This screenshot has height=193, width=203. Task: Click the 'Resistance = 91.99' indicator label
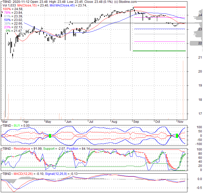[x=28, y=149]
